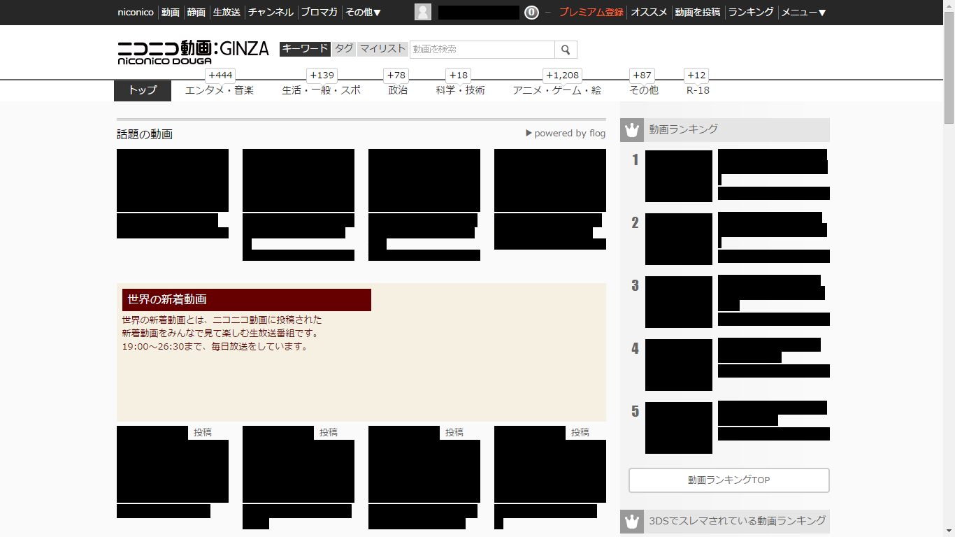Open the チャンネル link

(271, 13)
